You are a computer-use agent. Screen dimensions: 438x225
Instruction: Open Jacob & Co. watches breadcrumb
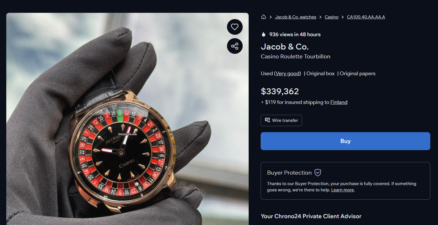[x=295, y=17]
